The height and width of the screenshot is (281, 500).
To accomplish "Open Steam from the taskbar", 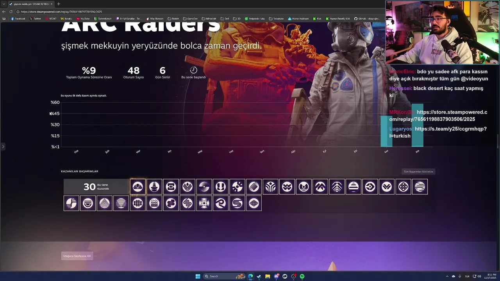I will click(259, 276).
